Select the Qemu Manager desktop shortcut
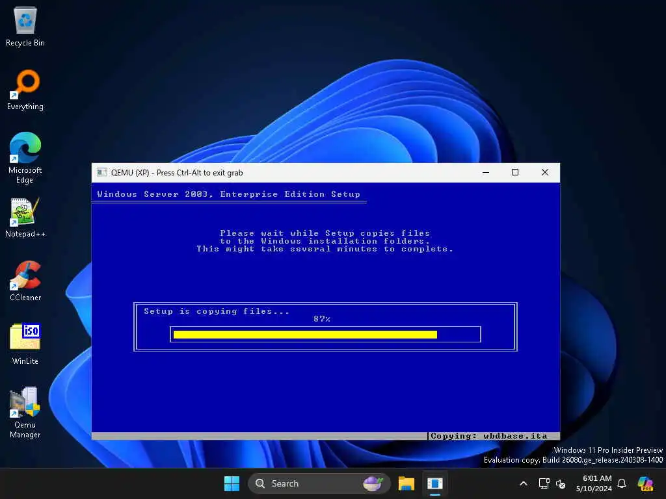 25,413
